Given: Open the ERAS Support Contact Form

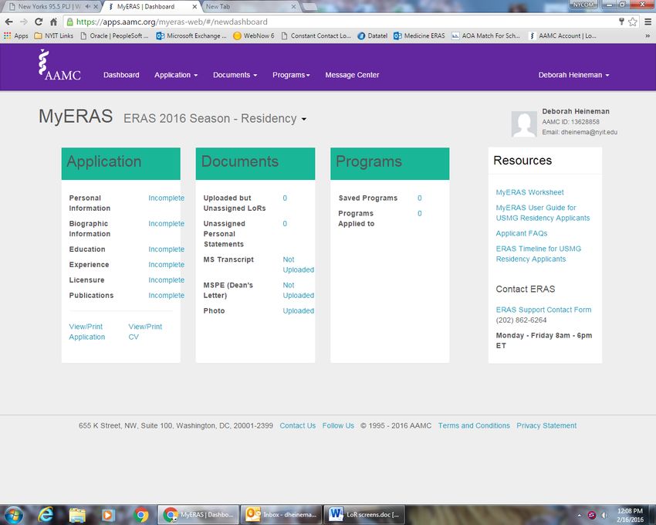Looking at the screenshot, I should (x=543, y=310).
